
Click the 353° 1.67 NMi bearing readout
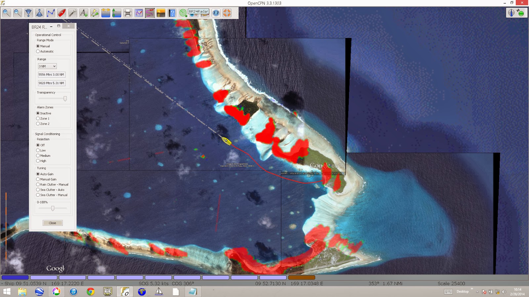tap(386, 283)
